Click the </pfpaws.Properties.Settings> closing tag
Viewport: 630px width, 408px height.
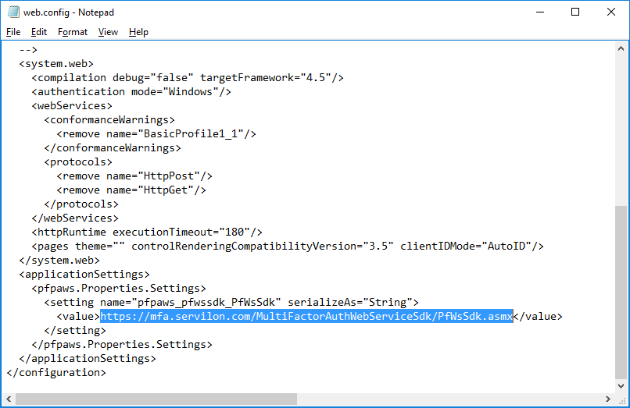click(x=122, y=344)
